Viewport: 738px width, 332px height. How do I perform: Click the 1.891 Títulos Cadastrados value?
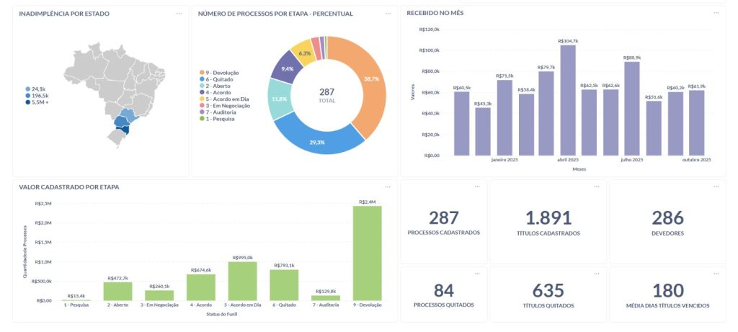pyautogui.click(x=548, y=218)
